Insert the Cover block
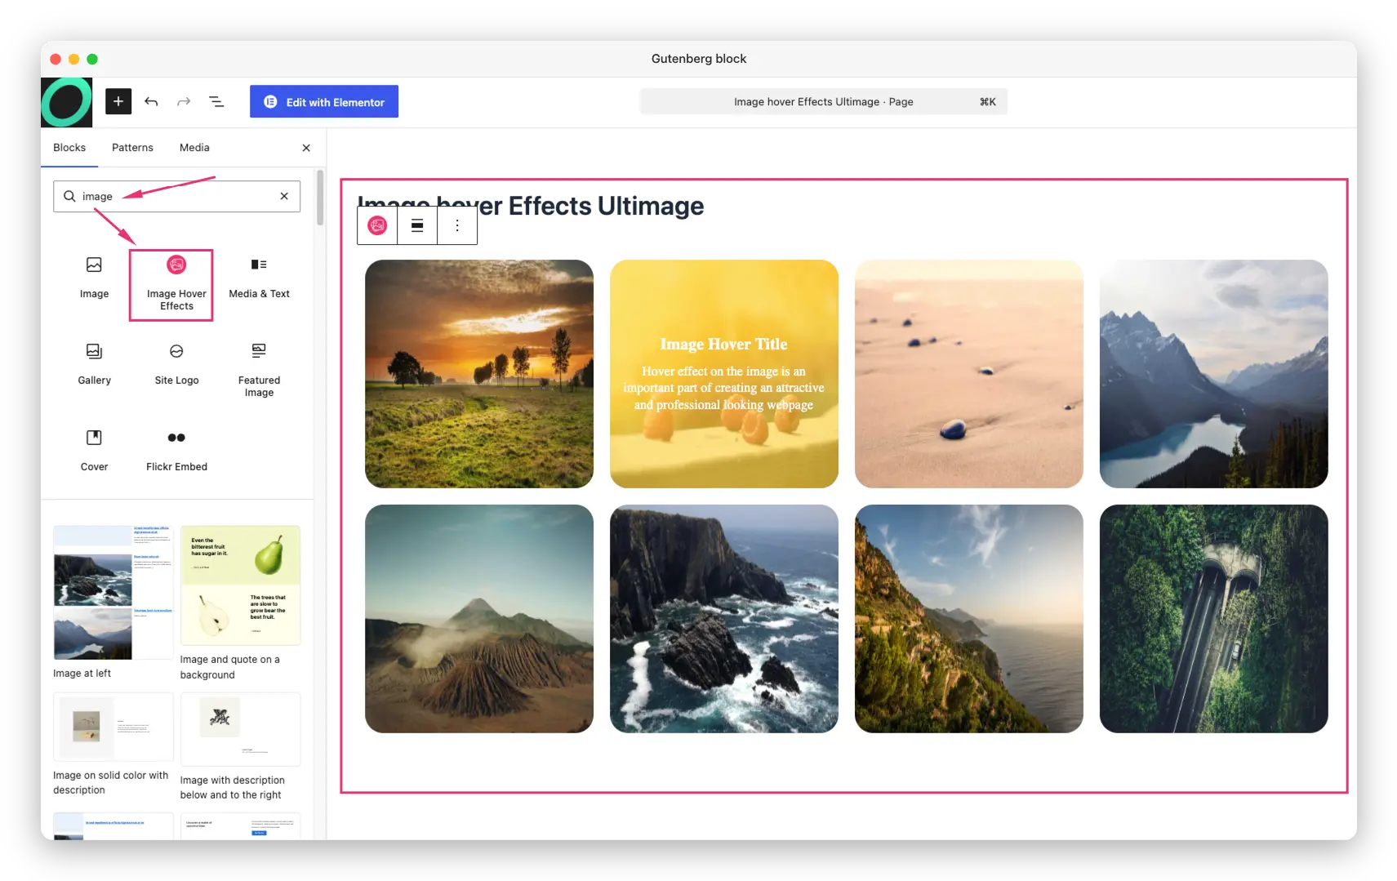The image size is (1397, 881). click(x=94, y=451)
